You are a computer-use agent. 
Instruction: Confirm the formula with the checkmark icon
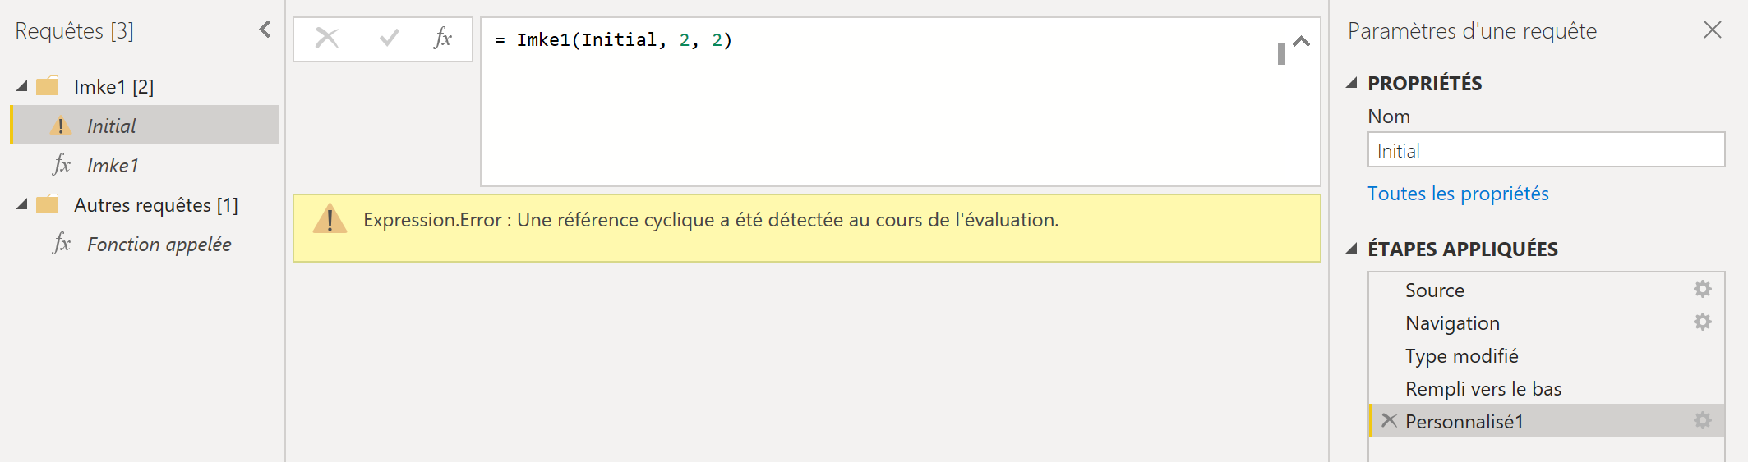389,38
